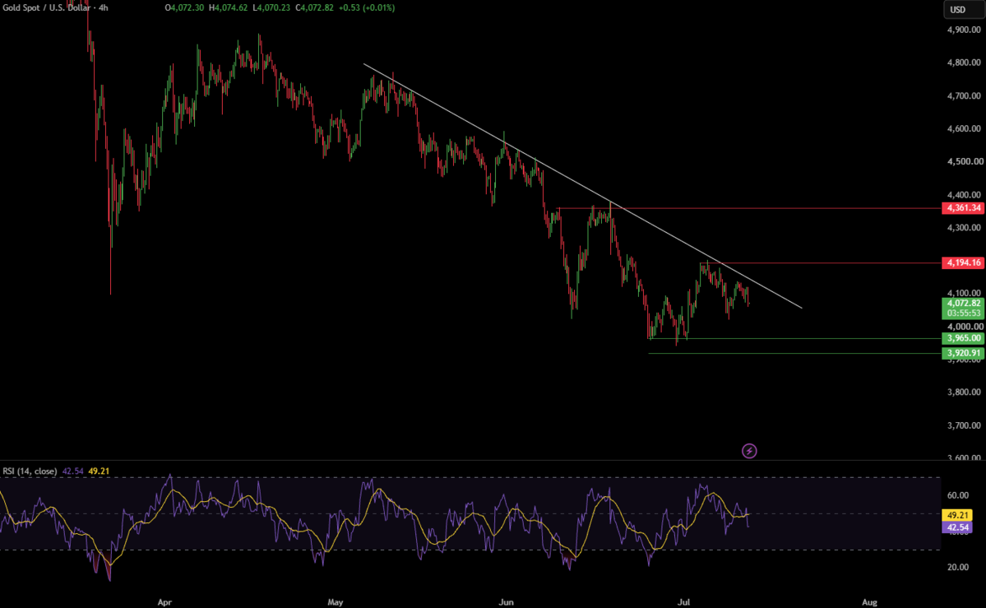Select the RSI (14, close) indicator legend

pyautogui.click(x=30, y=471)
